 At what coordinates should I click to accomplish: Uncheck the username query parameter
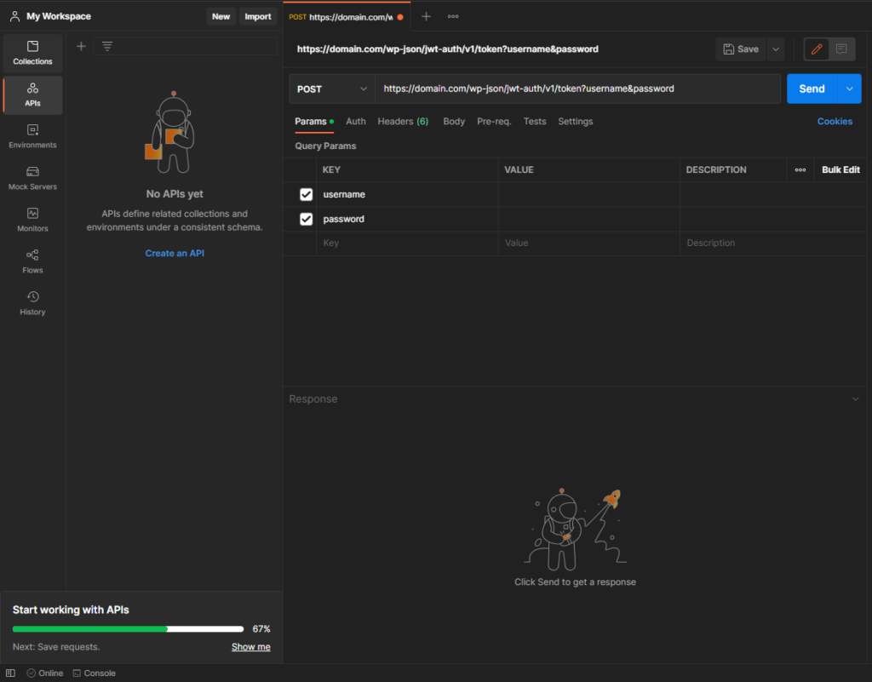306,194
